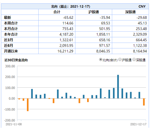This screenshot has height=128, width=150.
Task: Click the CNY currency label
Action: 142,6
